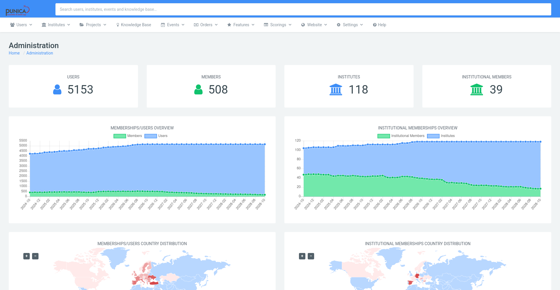Image resolution: width=560 pixels, height=290 pixels.
Task: Zoom in on the Institutional Memberships country map
Action: [x=302, y=256]
